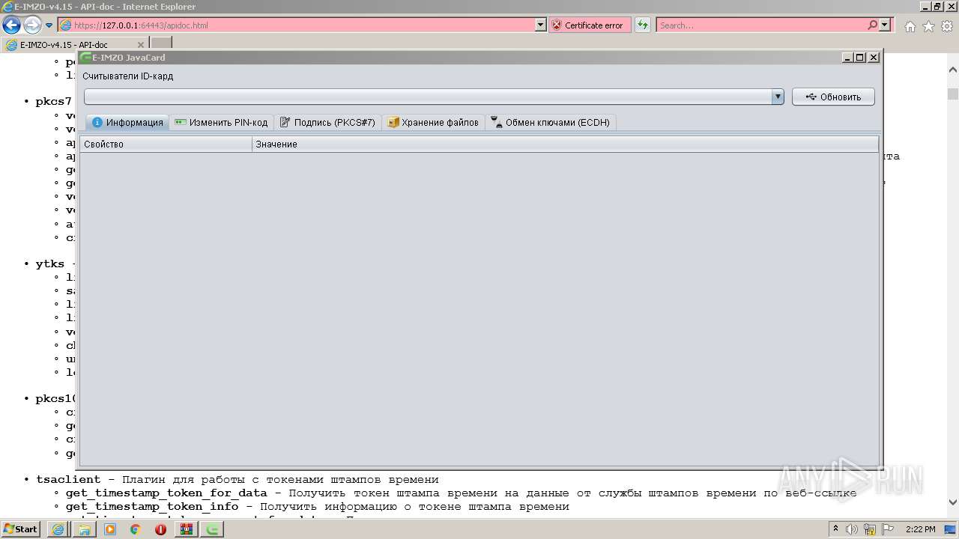959x539 pixels.
Task: Click the 2:22 PM clock
Action: pos(921,529)
